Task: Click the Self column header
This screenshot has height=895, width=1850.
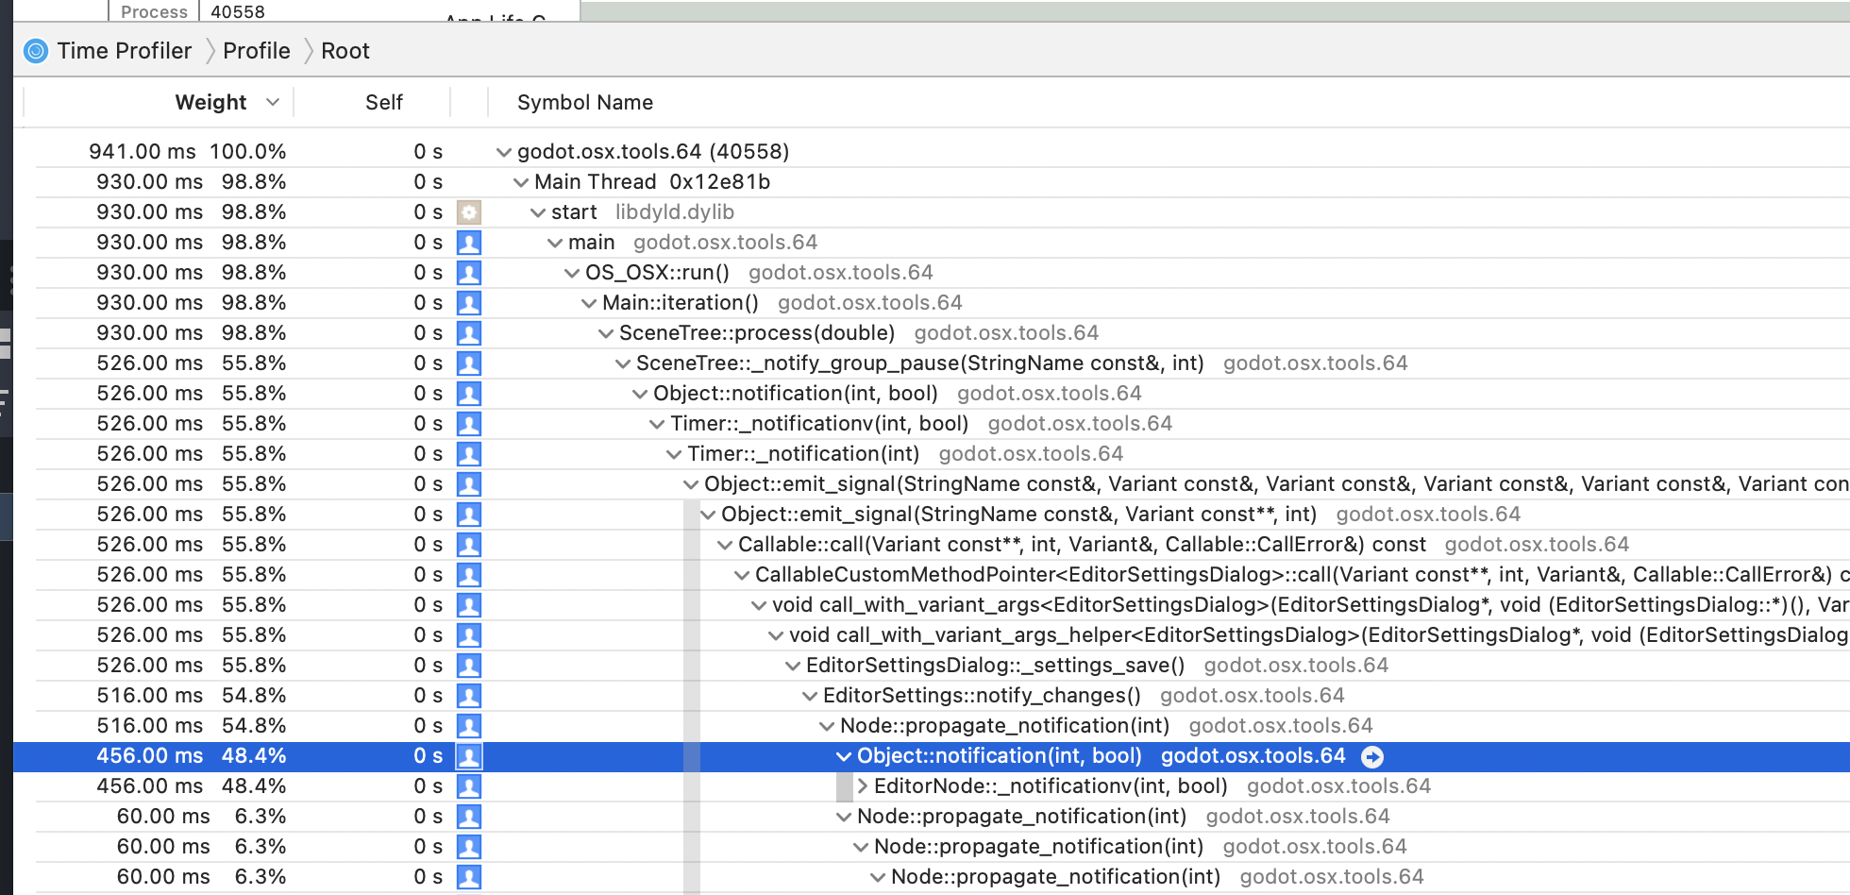Action: [384, 102]
